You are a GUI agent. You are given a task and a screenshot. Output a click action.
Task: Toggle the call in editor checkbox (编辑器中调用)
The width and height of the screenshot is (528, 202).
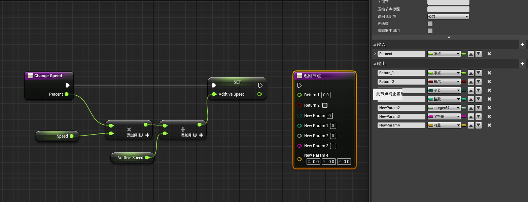pos(430,31)
